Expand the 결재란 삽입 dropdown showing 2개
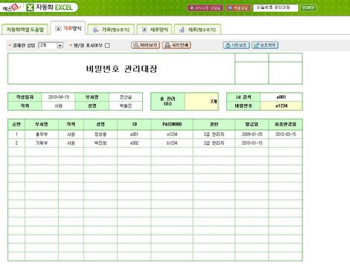 pos(60,45)
